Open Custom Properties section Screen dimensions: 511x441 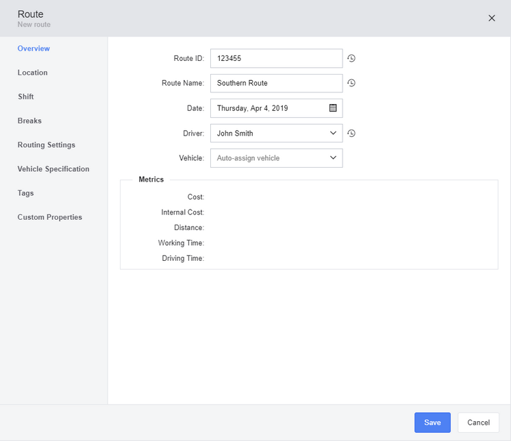pos(50,217)
